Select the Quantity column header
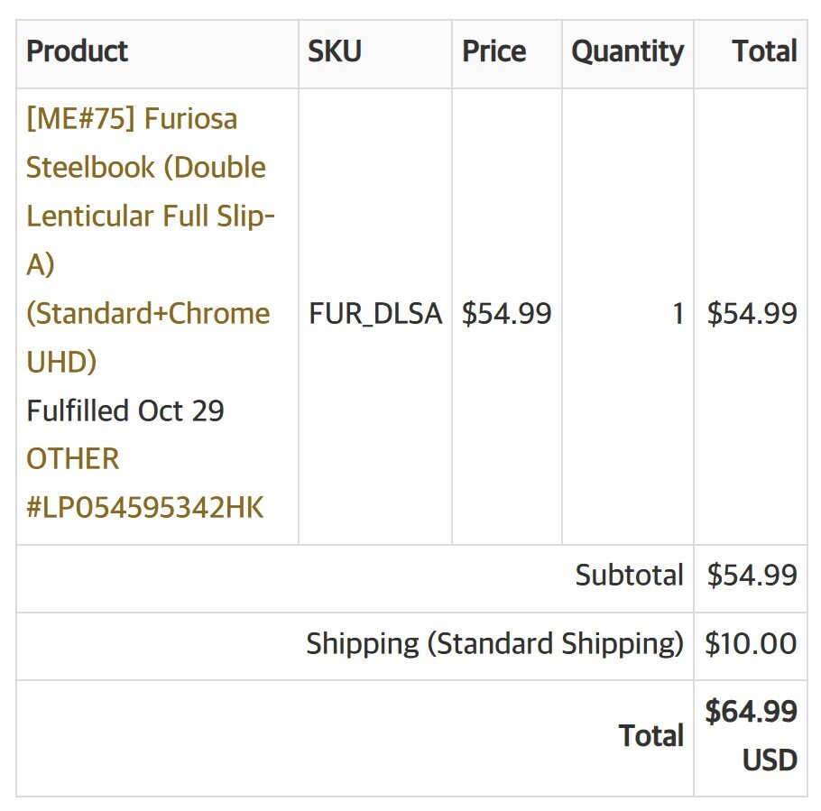The width and height of the screenshot is (821, 811). click(x=627, y=51)
